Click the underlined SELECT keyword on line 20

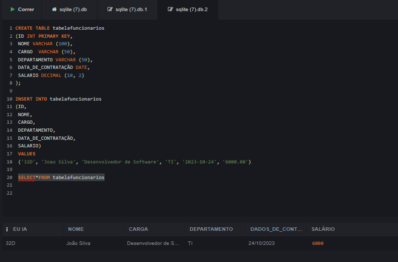27,178
